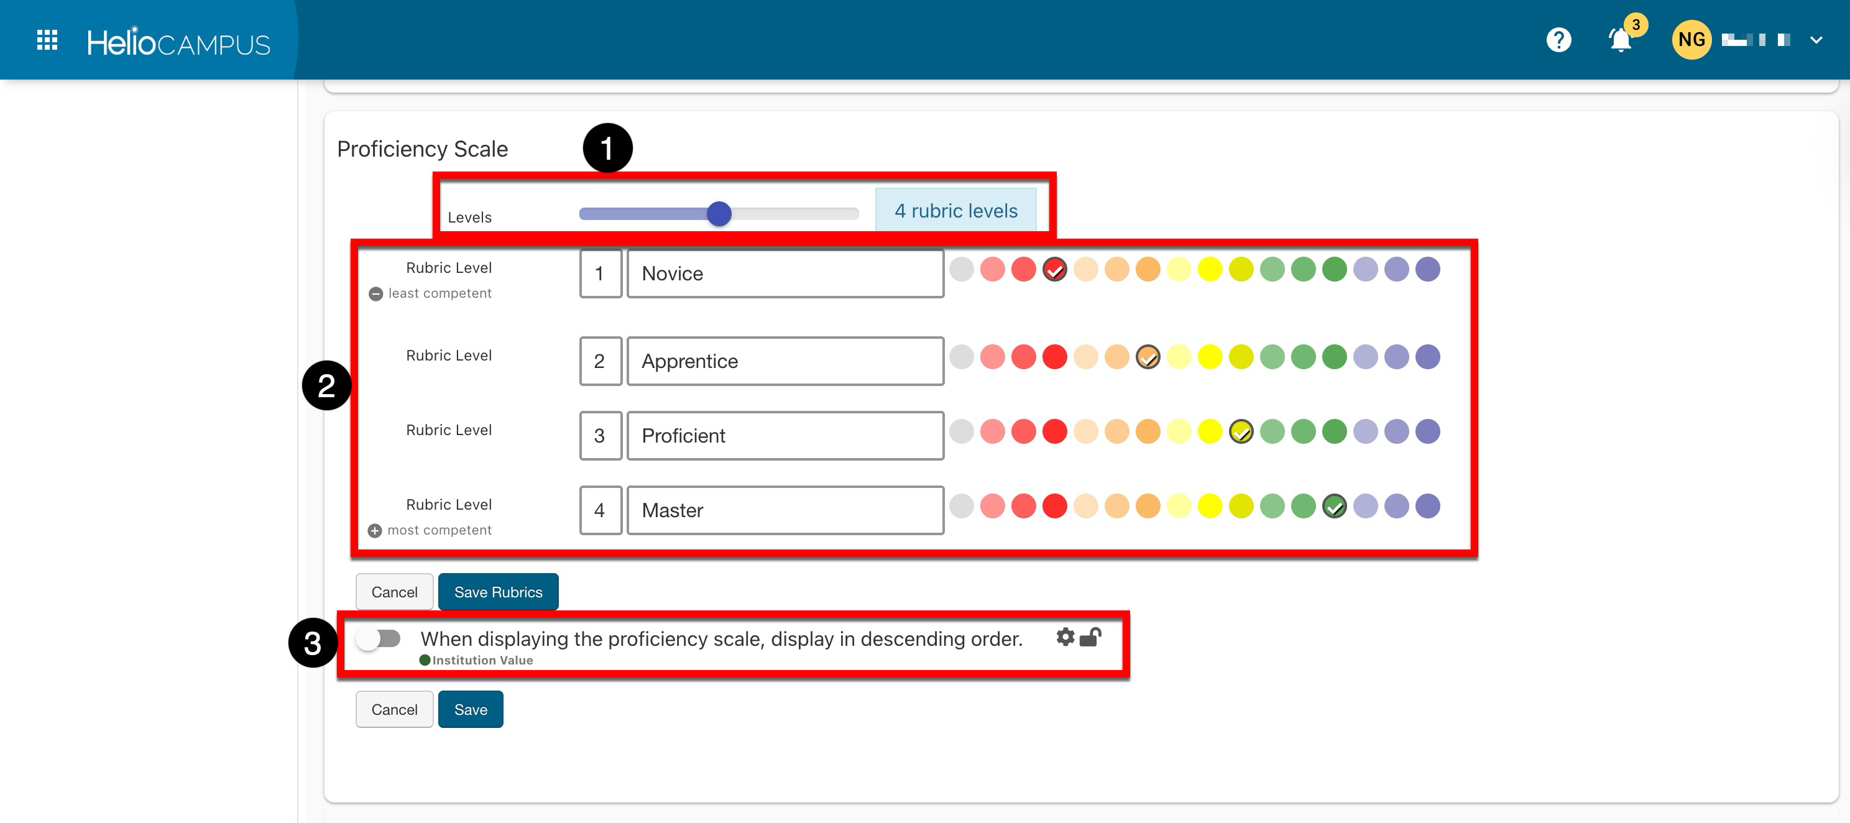
Task: Click the minus icon next to least competent
Action: pos(375,294)
